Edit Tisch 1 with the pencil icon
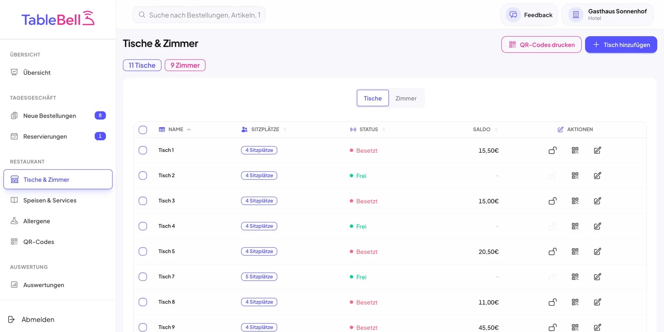The height and width of the screenshot is (332, 664). 597,150
